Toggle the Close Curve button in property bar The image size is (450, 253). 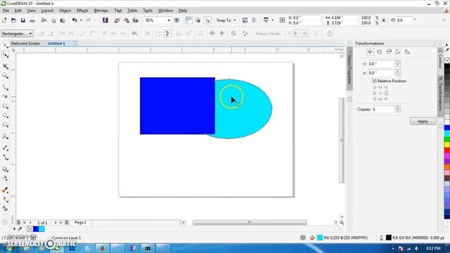(167, 34)
